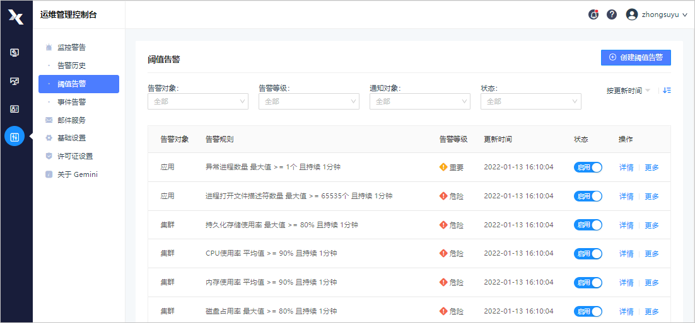Open the chart monitor icon in the dark sidebar

[15, 81]
